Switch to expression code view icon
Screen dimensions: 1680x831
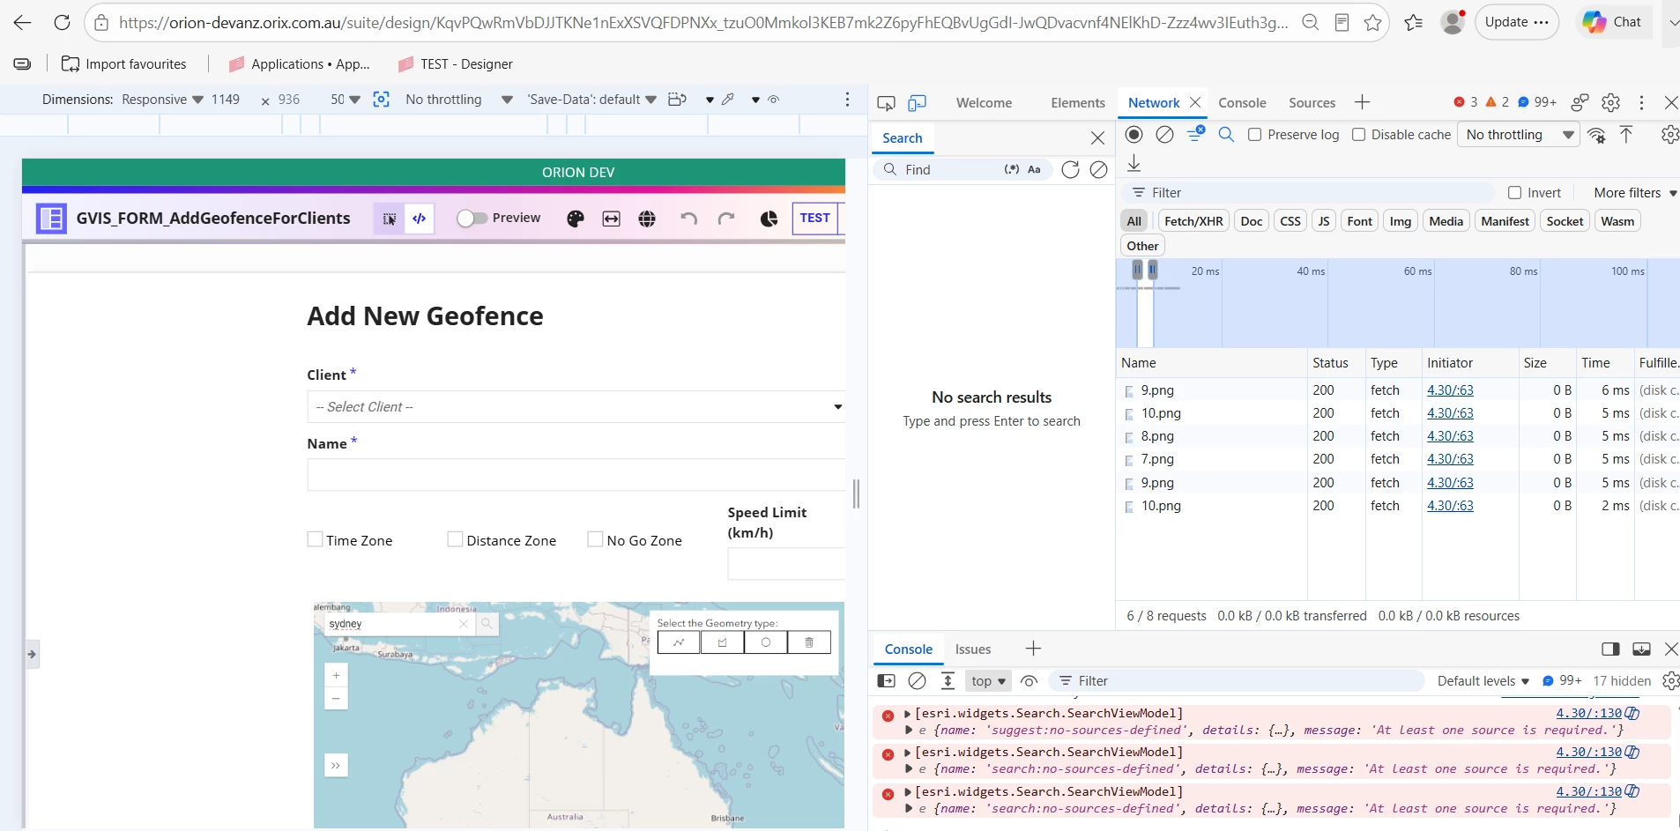tap(420, 219)
